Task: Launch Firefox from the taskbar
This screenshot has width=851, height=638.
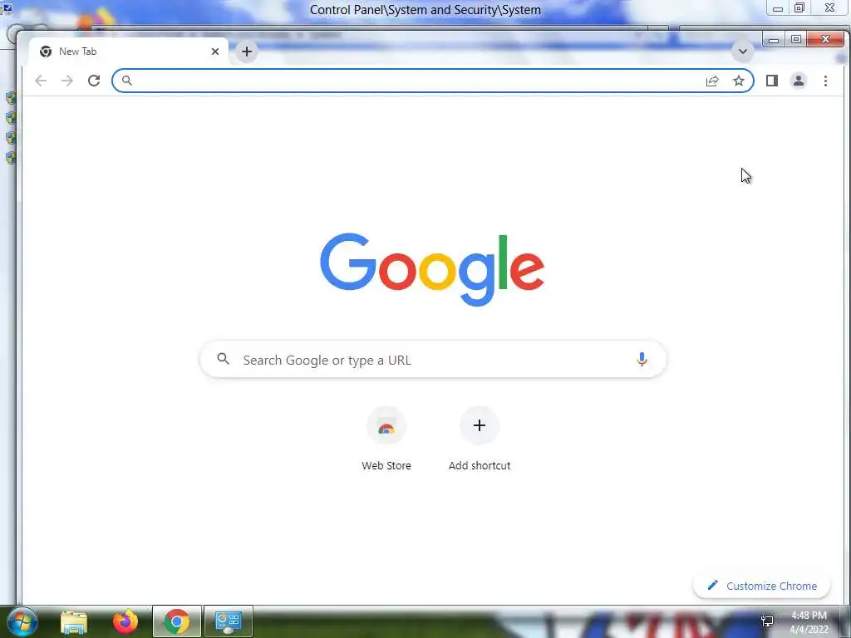Action: point(125,621)
